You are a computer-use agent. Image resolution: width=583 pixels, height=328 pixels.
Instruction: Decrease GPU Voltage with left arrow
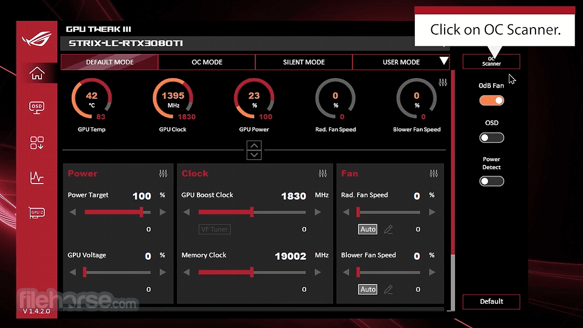tap(73, 272)
